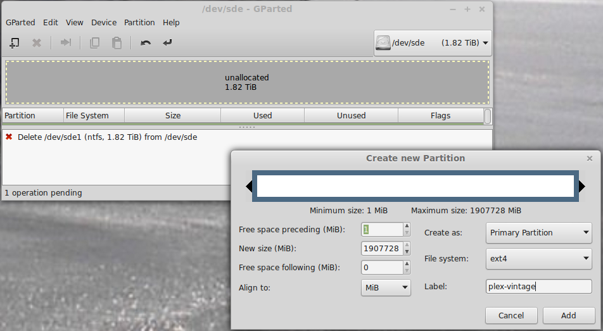
Task: Click the white partition size bar in dialog
Action: coord(416,186)
